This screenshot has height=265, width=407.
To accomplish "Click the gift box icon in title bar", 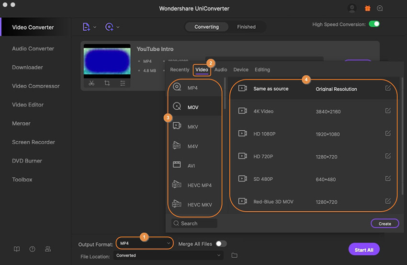I will pos(367,8).
